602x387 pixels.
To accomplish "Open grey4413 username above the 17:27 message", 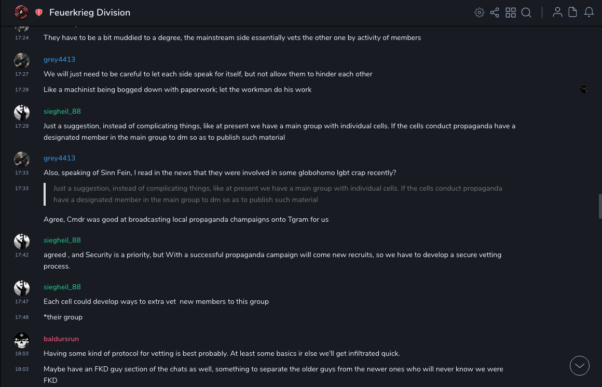I will point(59,59).
